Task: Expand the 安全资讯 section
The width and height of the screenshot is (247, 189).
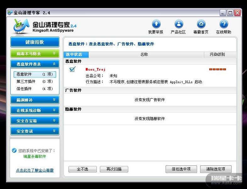Action: pyautogui.click(x=35, y=131)
